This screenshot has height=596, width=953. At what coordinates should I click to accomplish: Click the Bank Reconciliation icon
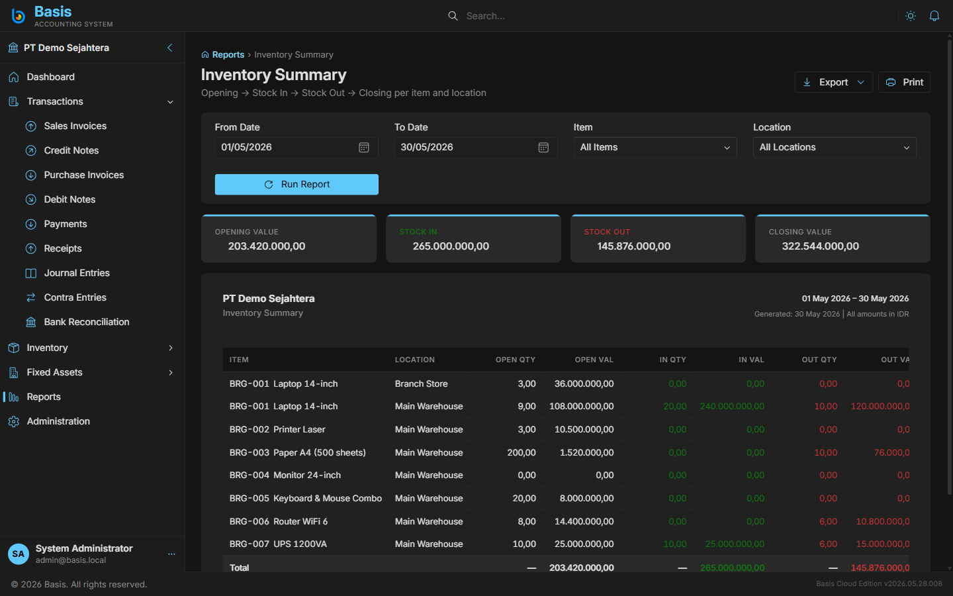31,322
